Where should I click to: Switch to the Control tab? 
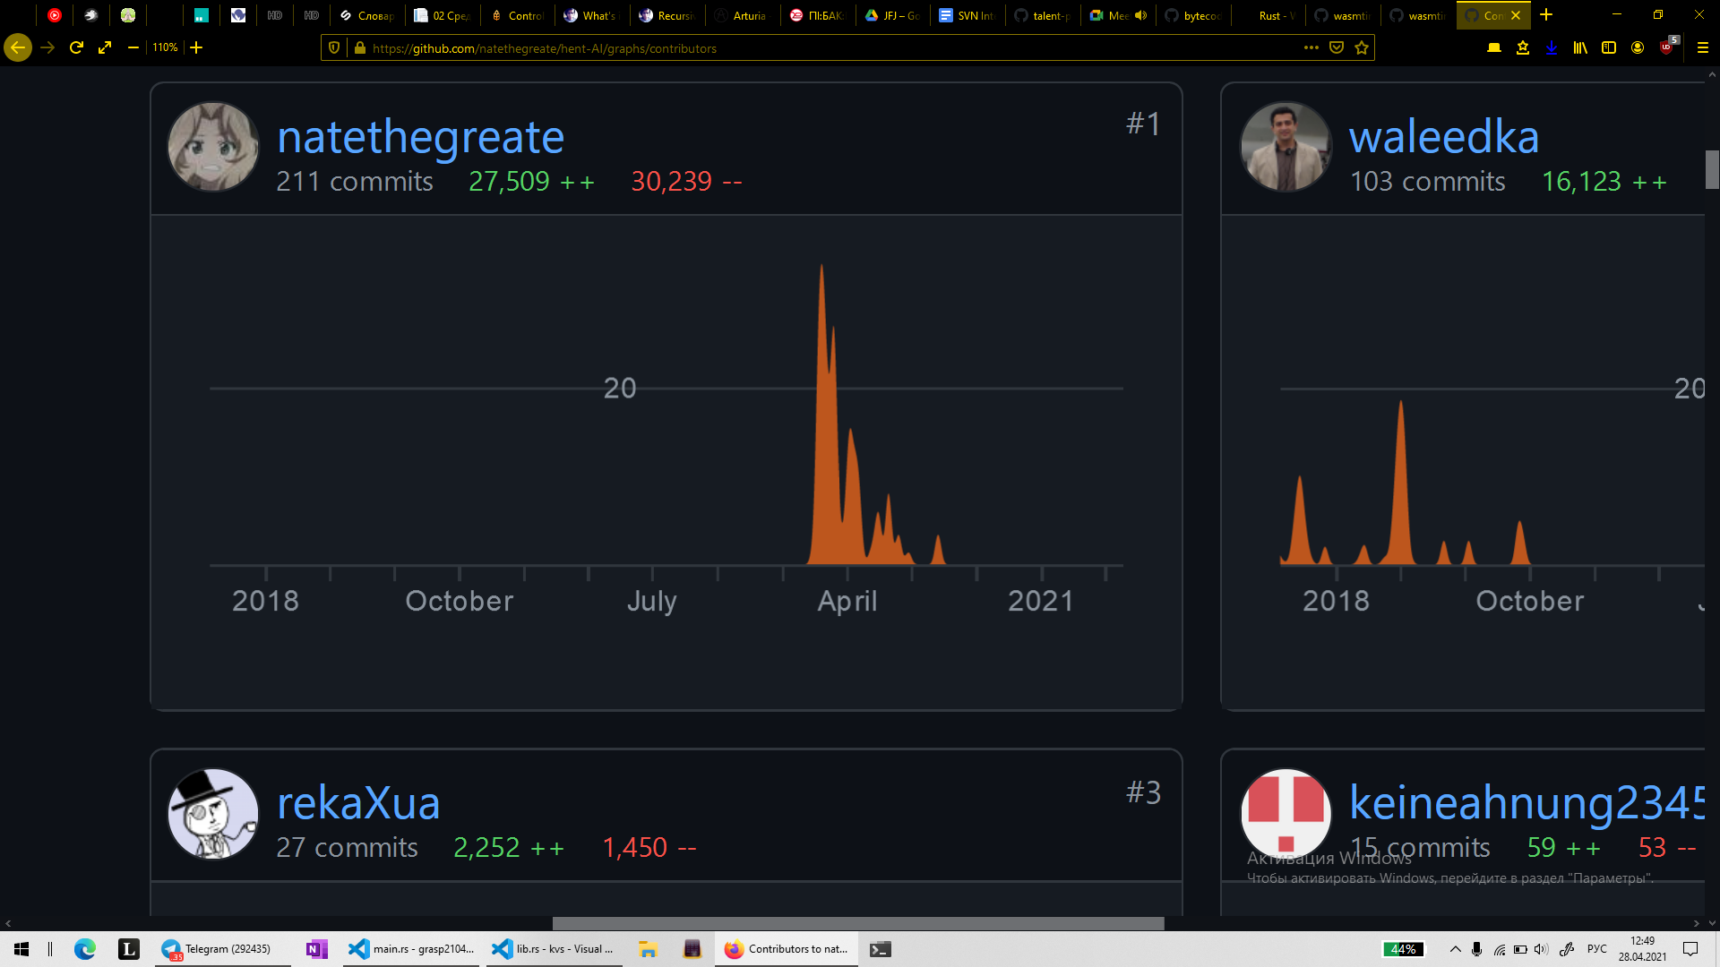tap(517, 15)
